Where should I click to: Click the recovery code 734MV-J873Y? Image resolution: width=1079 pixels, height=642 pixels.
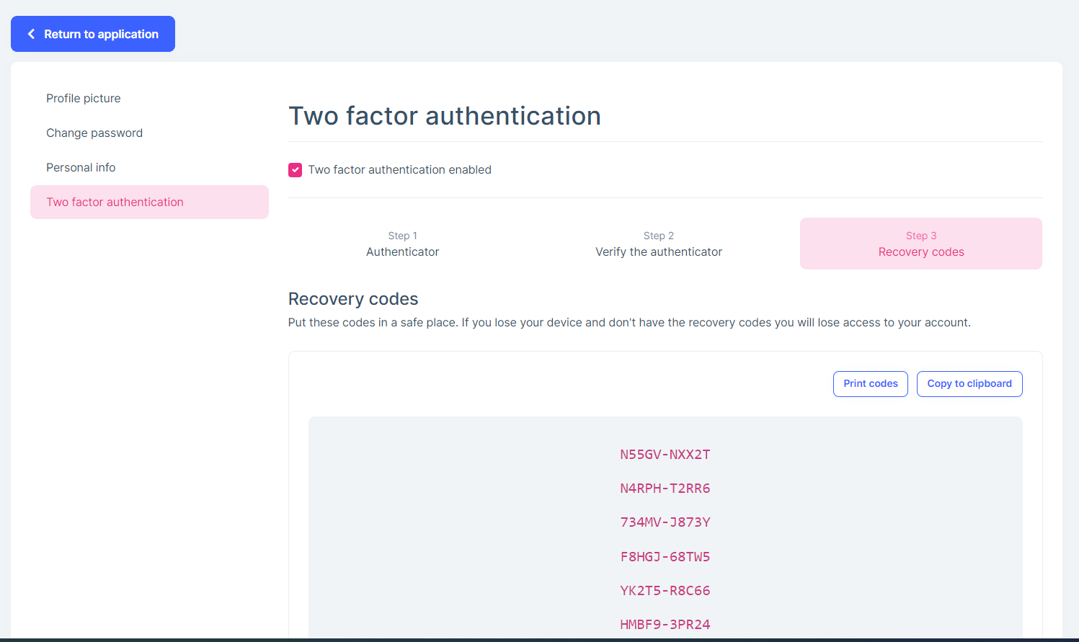pyautogui.click(x=665, y=522)
